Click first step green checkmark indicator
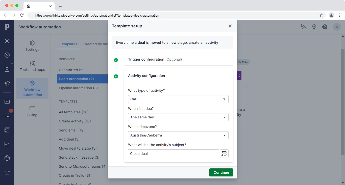Image resolution: width=345 pixels, height=185 pixels. [x=116, y=60]
